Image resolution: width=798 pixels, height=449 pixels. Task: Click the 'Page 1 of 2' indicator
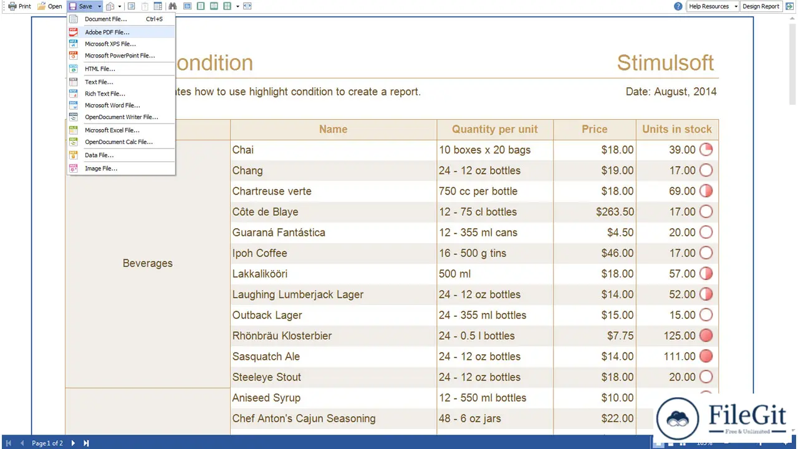[47, 443]
